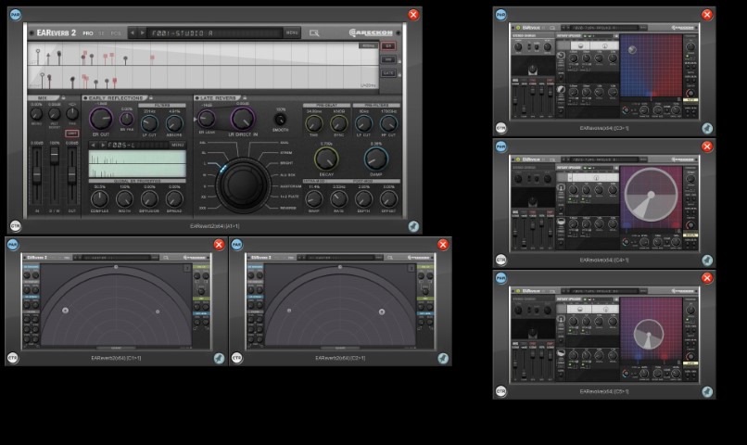Select the XXL room size label
Image resolution: width=747 pixels, height=445 pixels.
click(202, 209)
